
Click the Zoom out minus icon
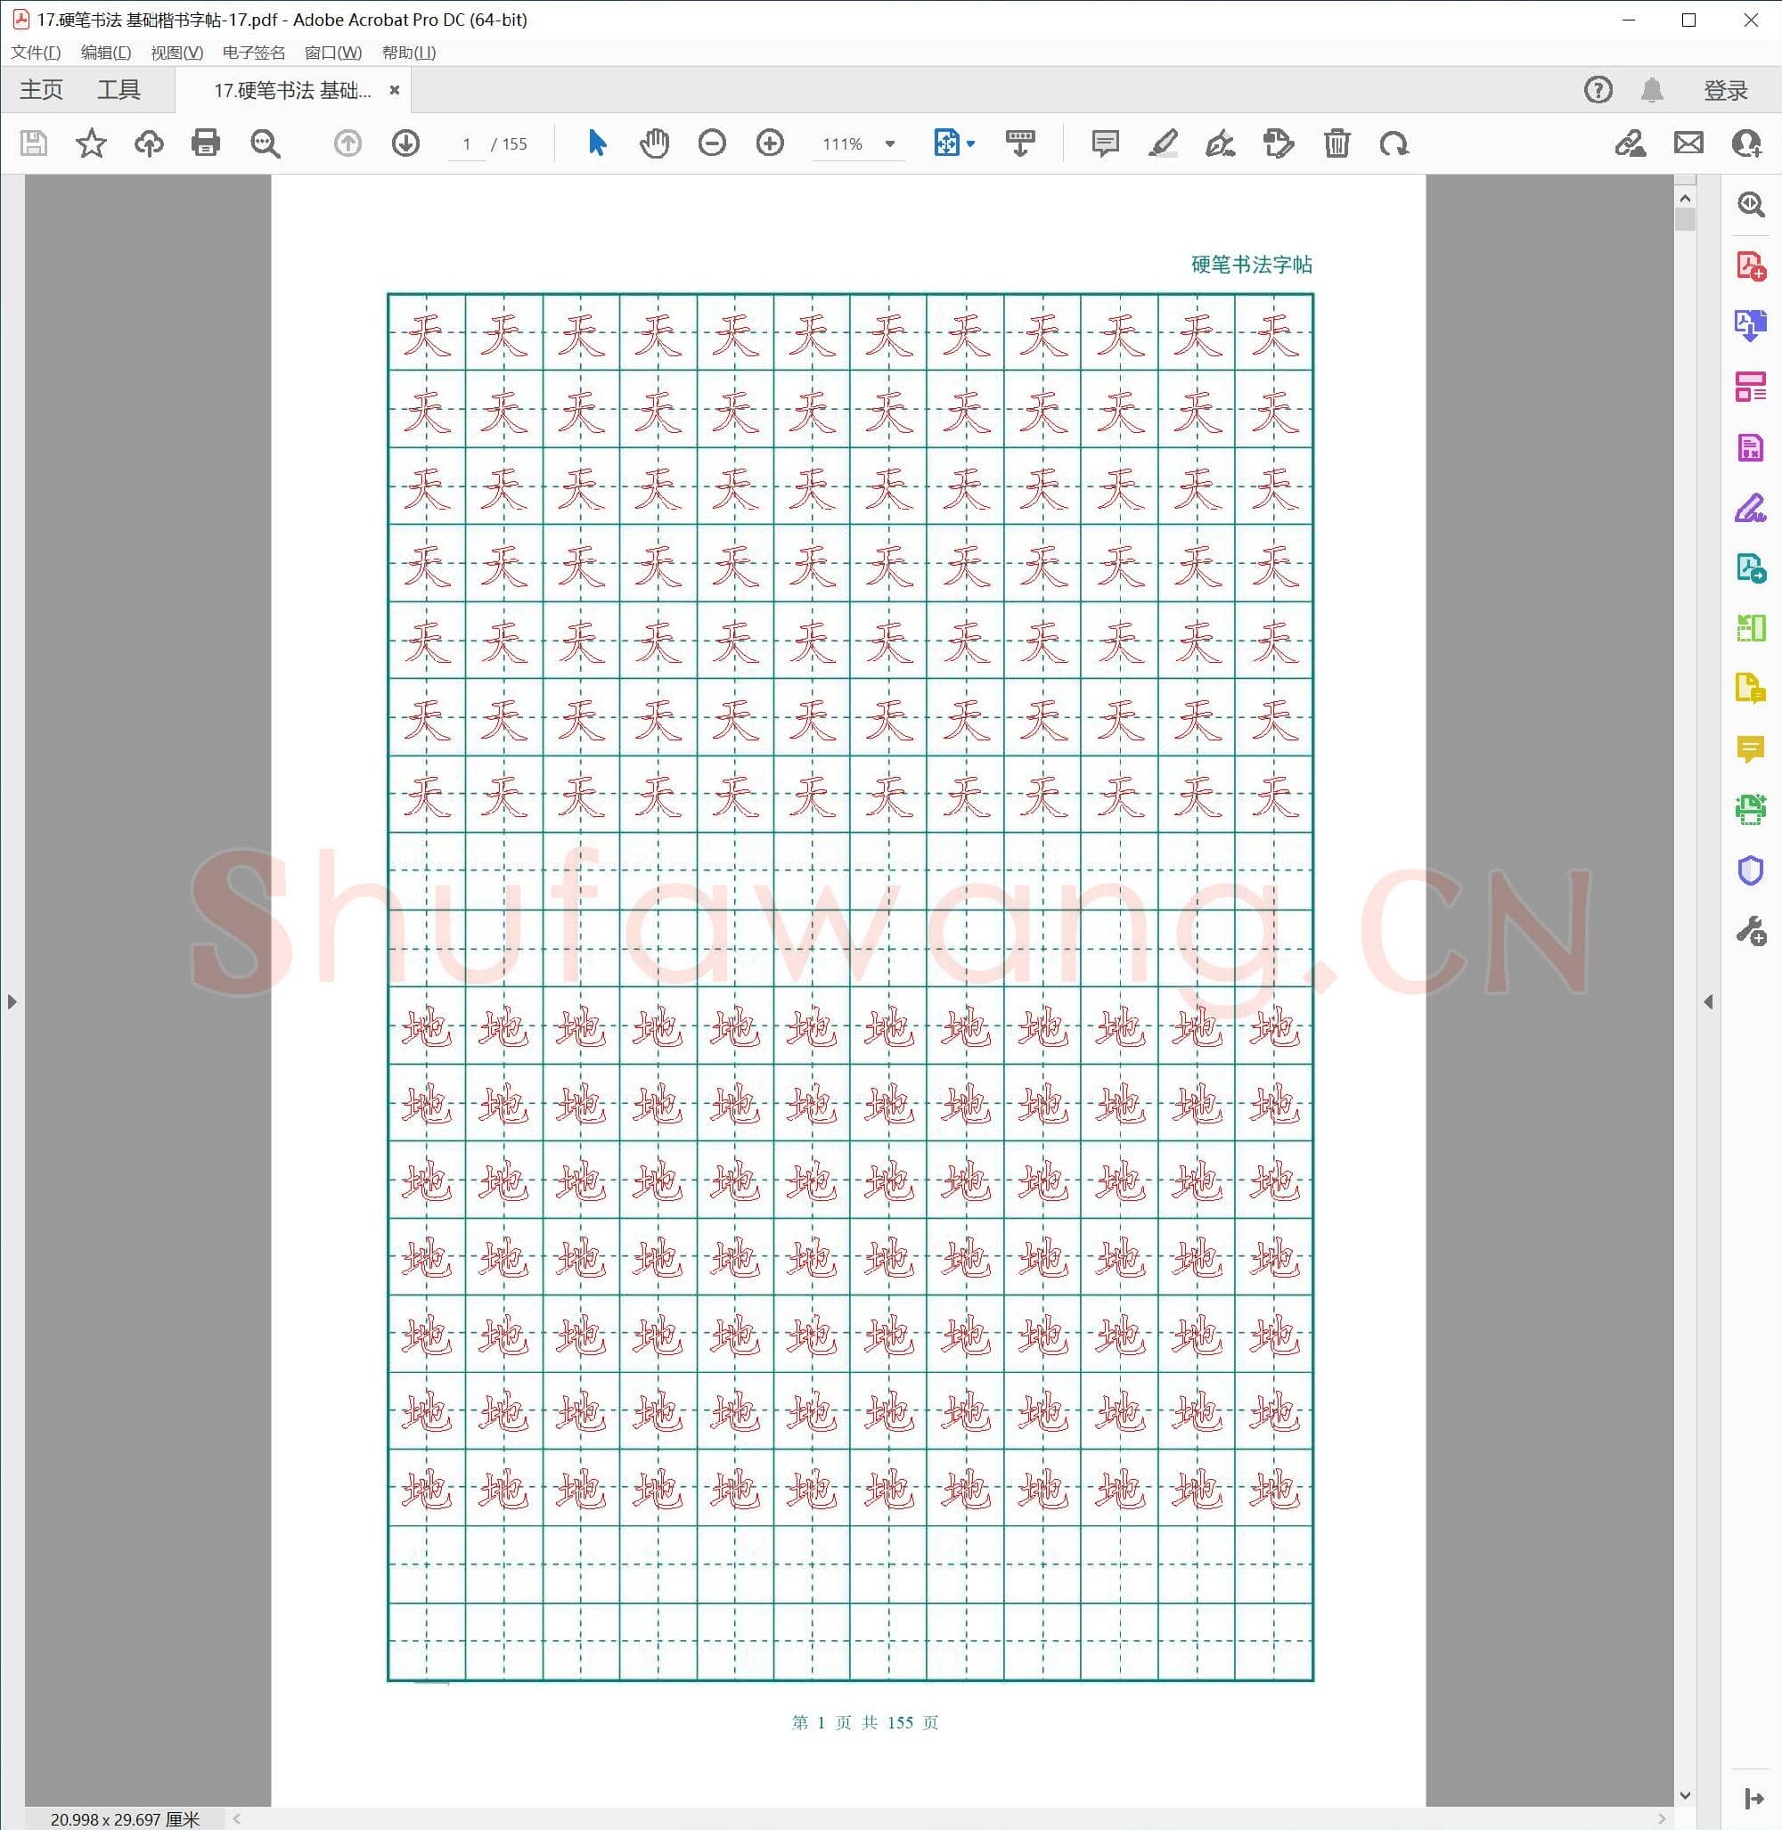coord(712,143)
